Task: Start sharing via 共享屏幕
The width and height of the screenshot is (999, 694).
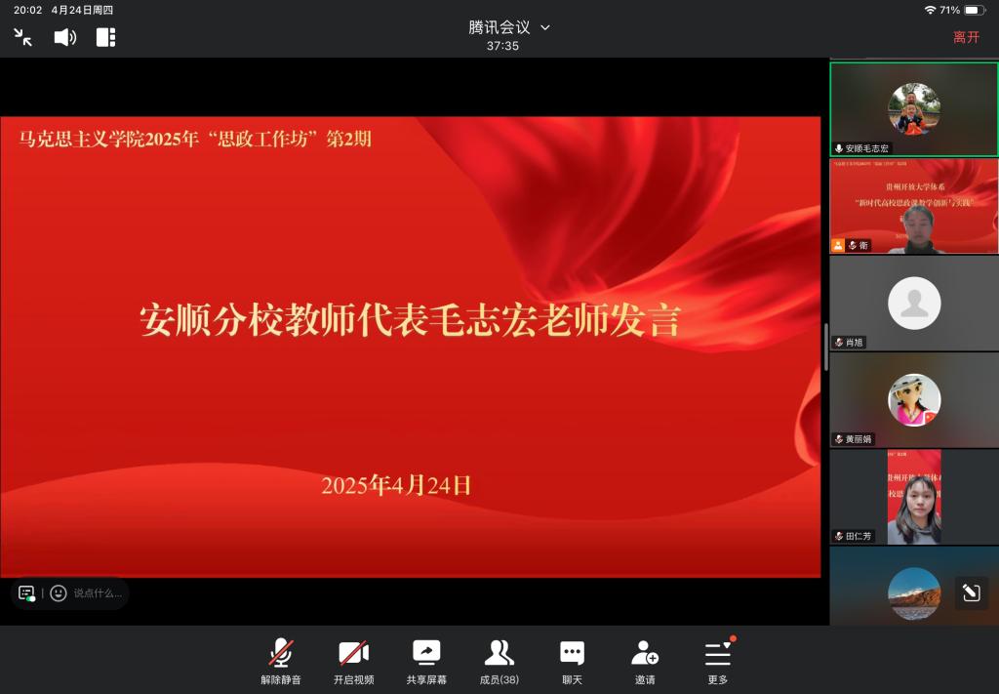Action: [x=426, y=662]
